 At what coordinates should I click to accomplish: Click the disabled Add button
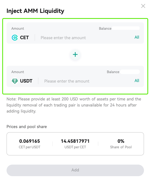pos(75,170)
